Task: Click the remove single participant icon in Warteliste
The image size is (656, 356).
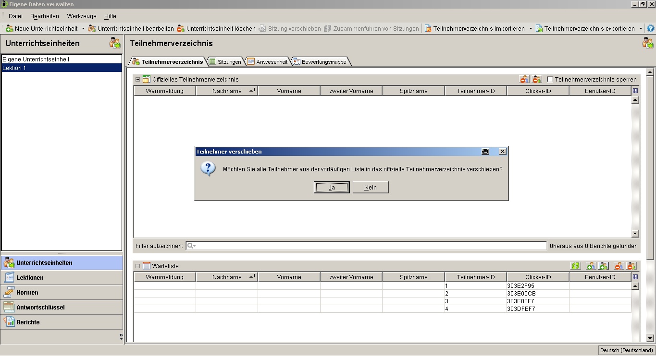Action: (619, 266)
